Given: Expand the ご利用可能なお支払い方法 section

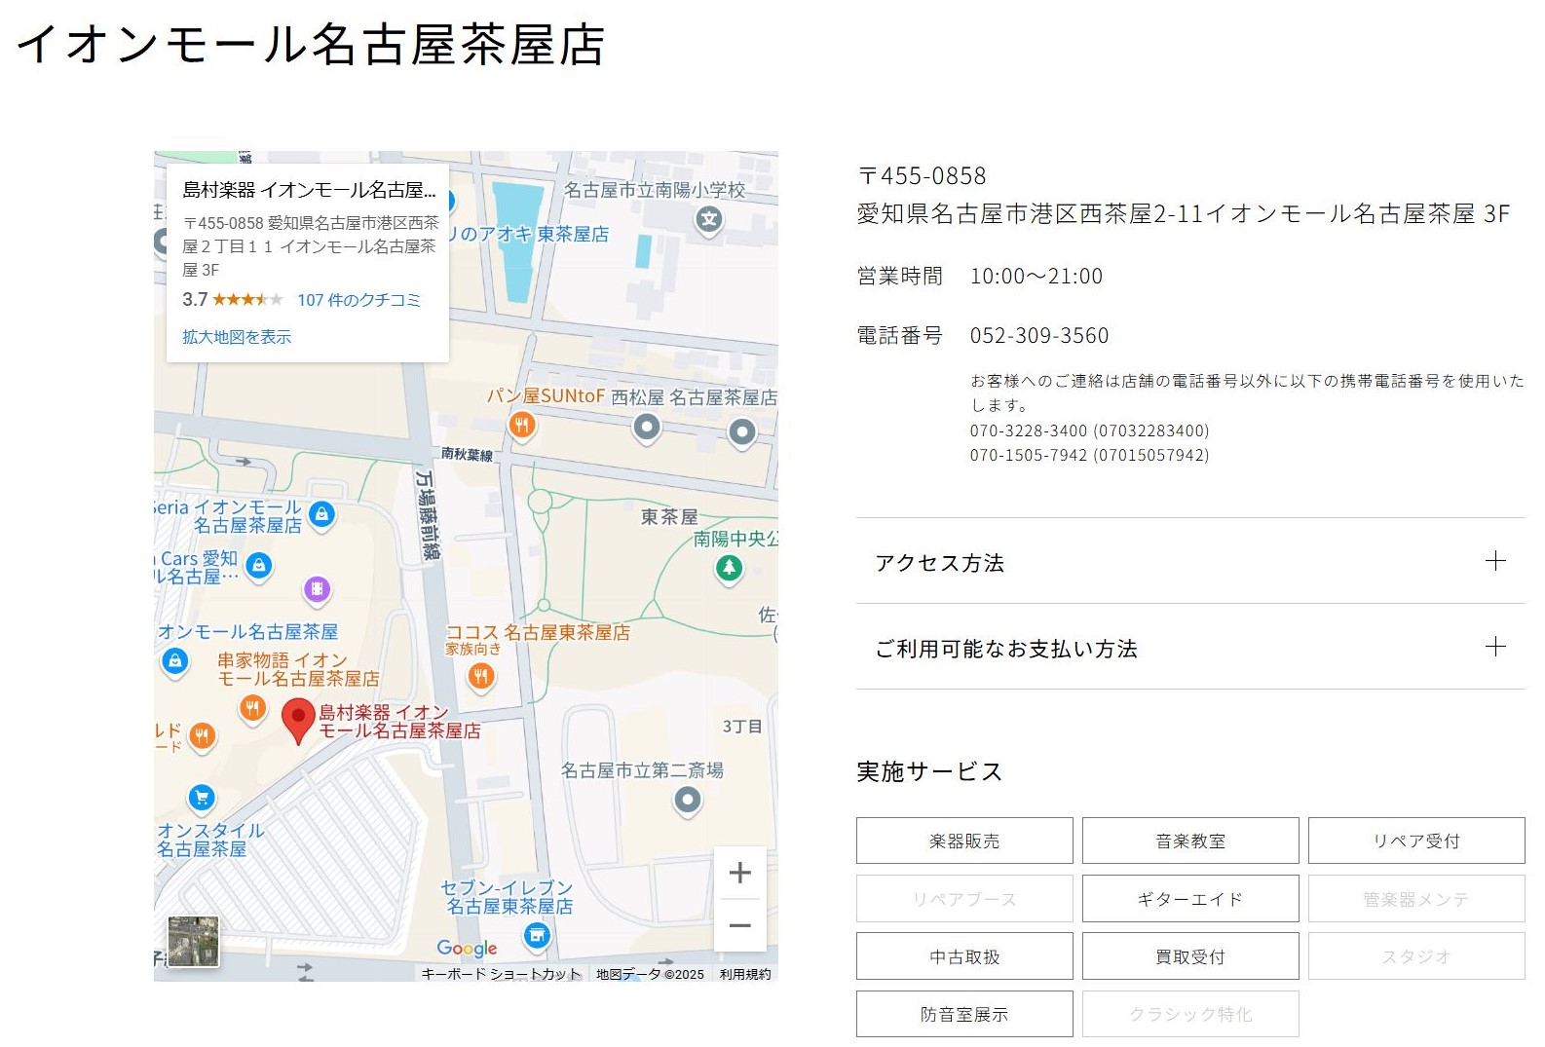Looking at the screenshot, I should (1190, 648).
